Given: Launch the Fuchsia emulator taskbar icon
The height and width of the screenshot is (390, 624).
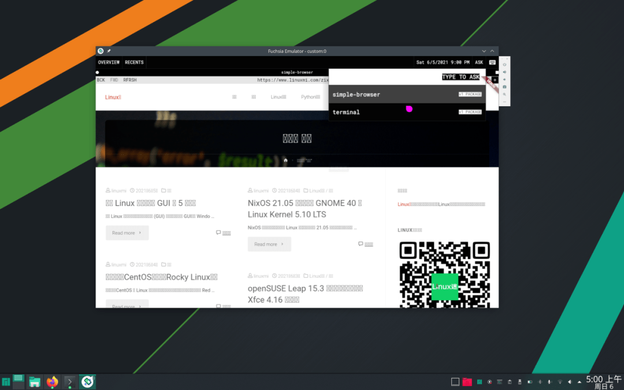Looking at the screenshot, I should 87,381.
